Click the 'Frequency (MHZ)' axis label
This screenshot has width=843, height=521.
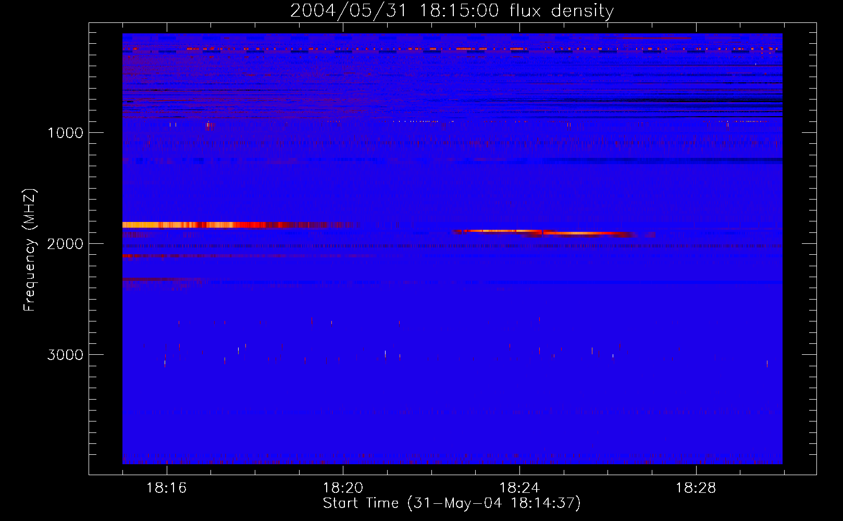(30, 250)
